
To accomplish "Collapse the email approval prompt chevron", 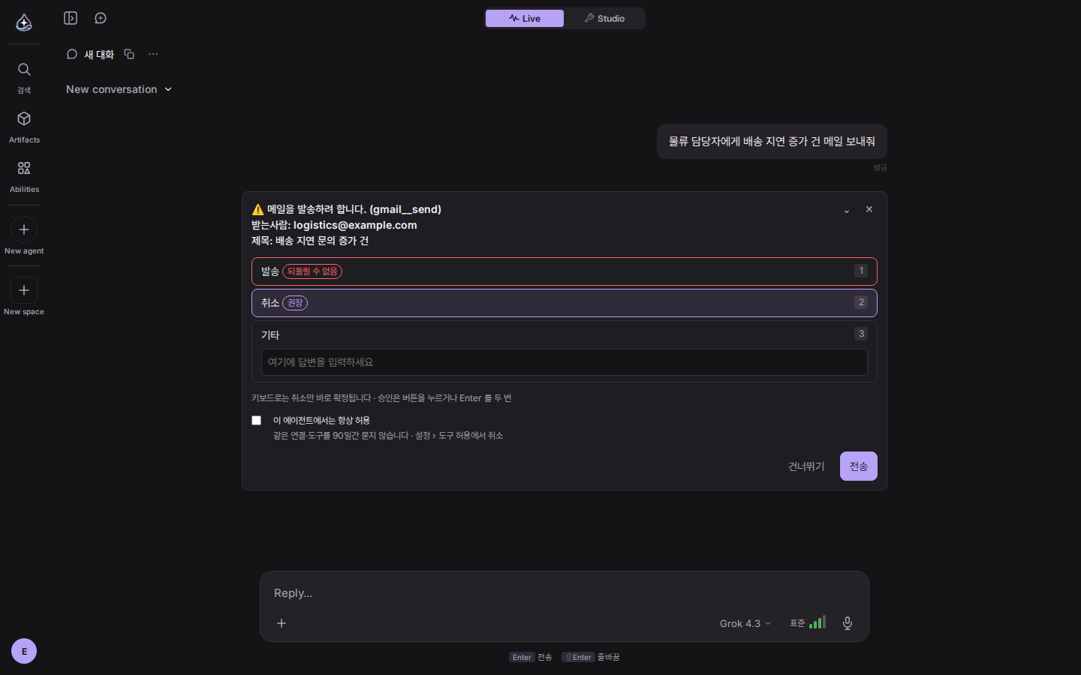I will [847, 211].
